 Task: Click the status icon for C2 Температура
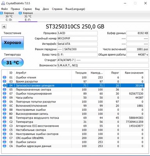4,122
